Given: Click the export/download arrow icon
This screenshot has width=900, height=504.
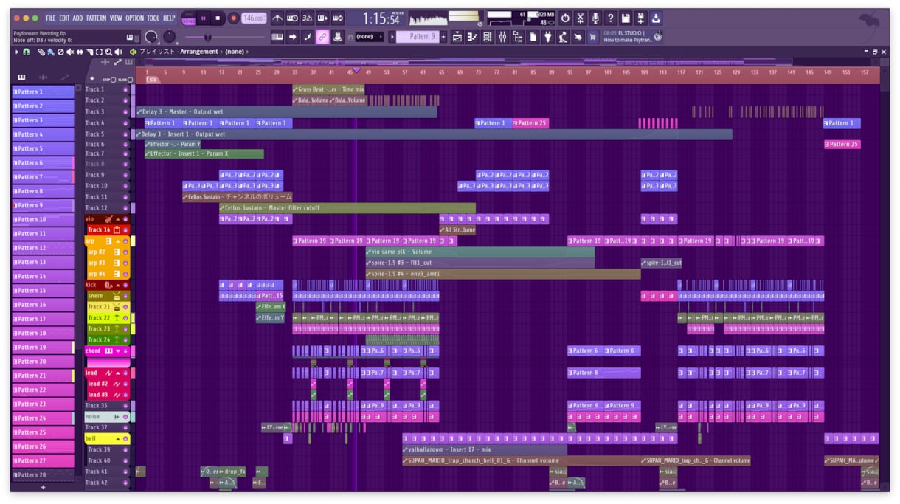Looking at the screenshot, I should (x=656, y=18).
